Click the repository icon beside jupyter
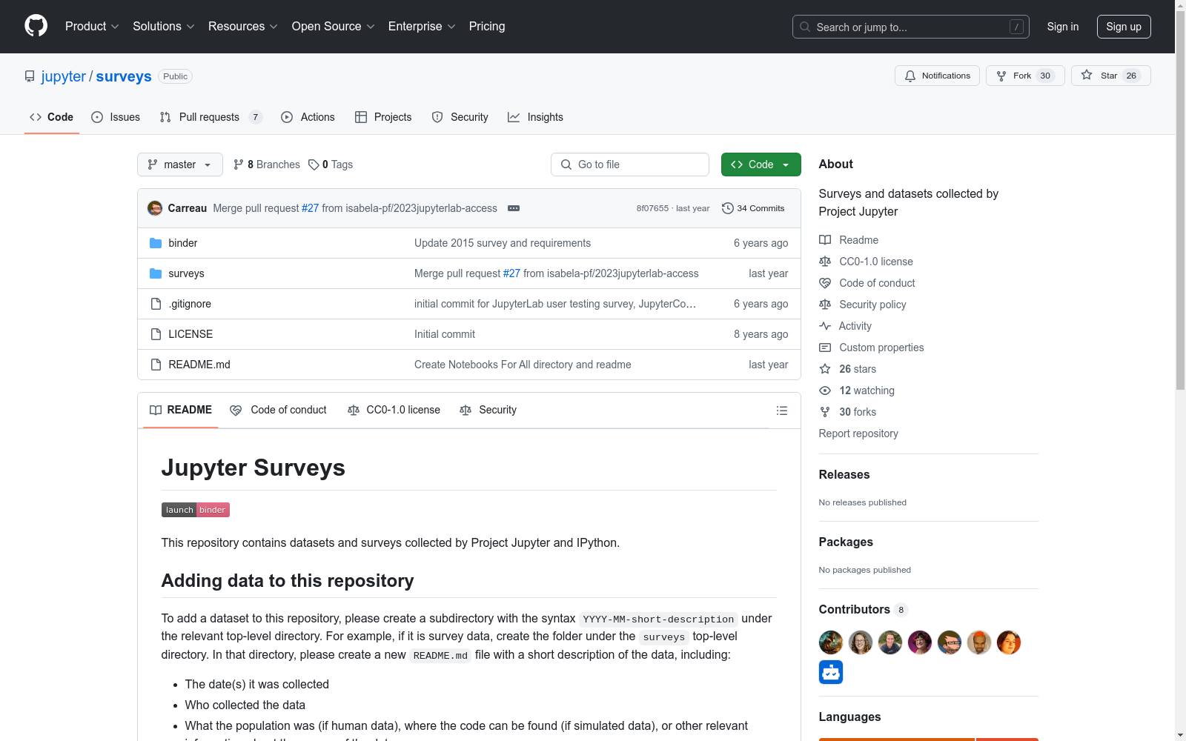Viewport: 1186px width, 741px height. coord(30,76)
